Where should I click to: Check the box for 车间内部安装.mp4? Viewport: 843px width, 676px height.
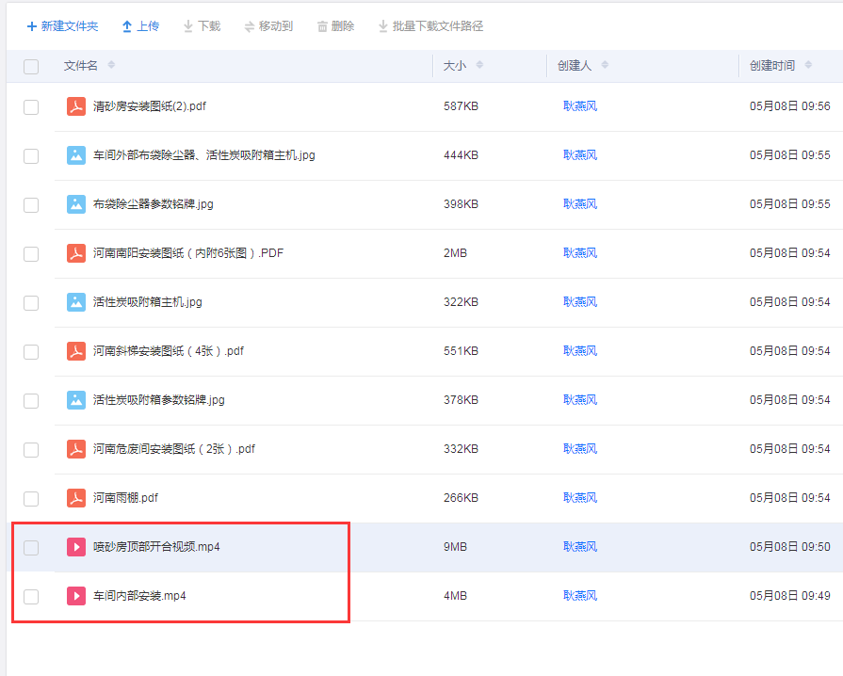pos(31,597)
